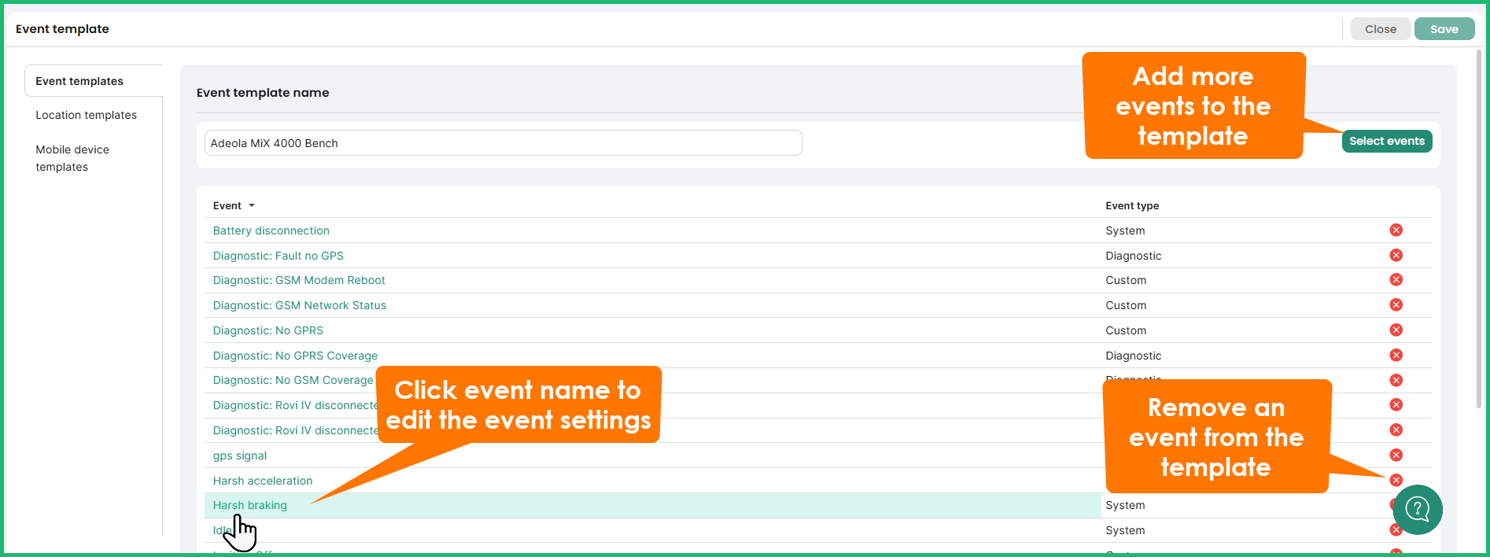Remove Diagnostic: No GSM Coverage event

[x=1396, y=380]
